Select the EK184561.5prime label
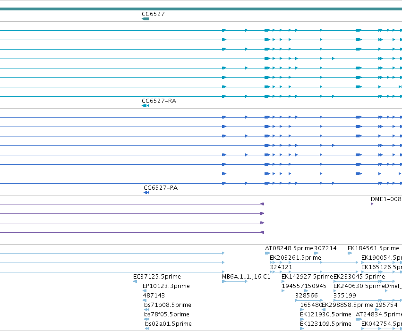Viewport: 402px width, 331px height. tap(373, 248)
